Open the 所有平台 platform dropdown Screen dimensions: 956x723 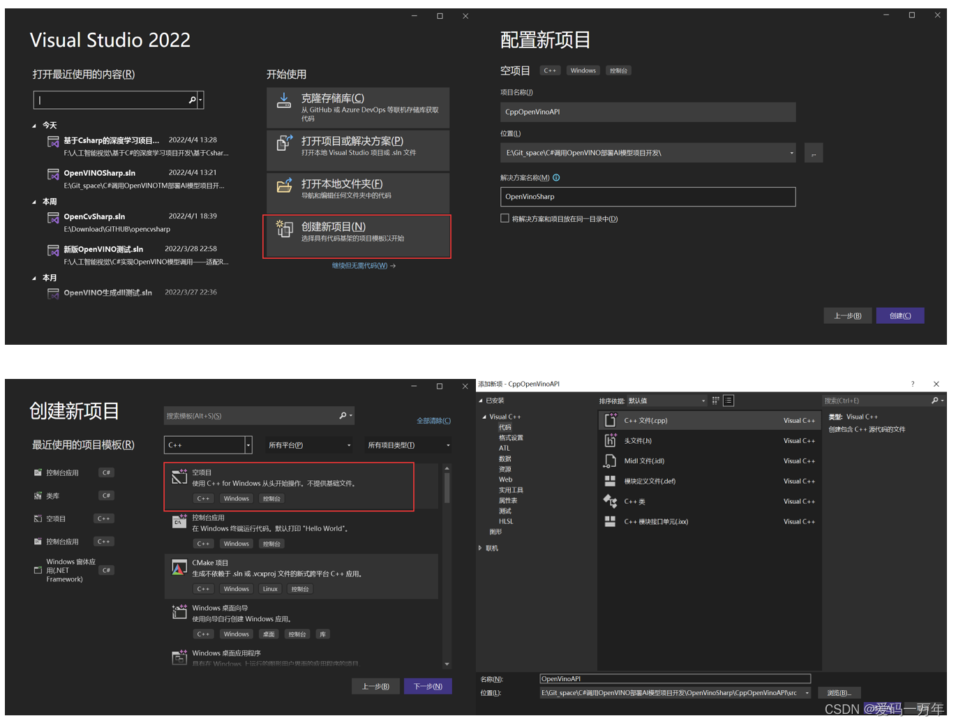pyautogui.click(x=309, y=445)
